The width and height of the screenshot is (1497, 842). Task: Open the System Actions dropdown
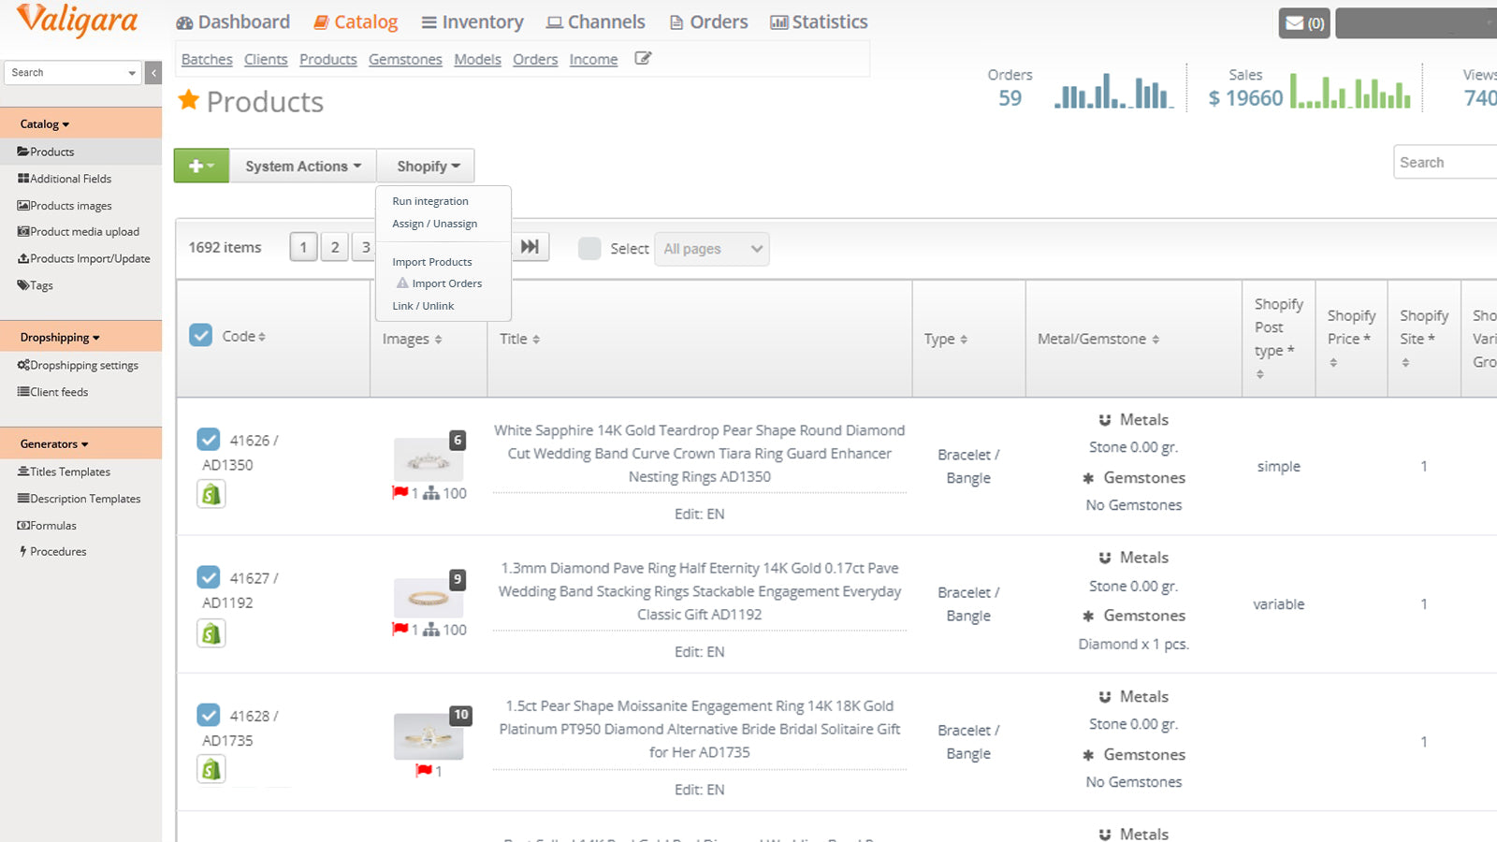301,166
